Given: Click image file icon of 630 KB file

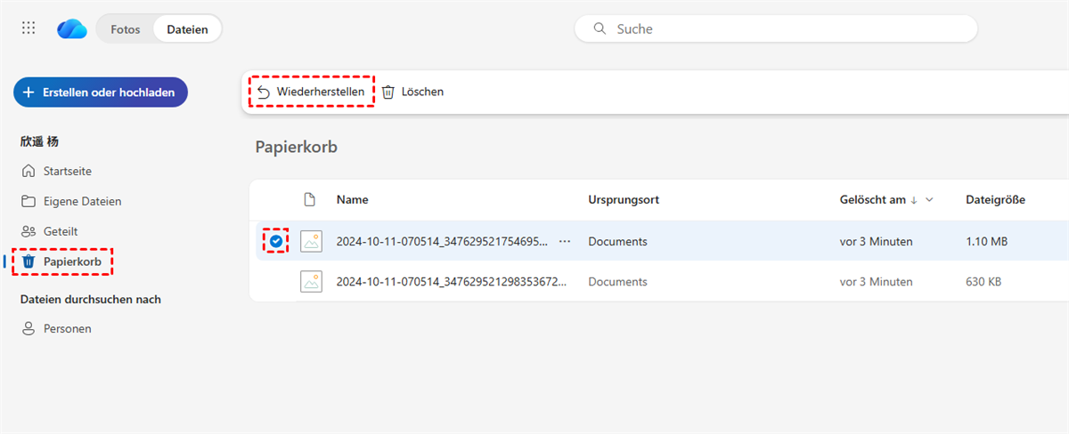Looking at the screenshot, I should [311, 282].
